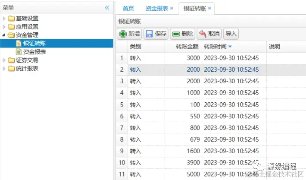Click amount 100 in row 5
306x180 pixels.
[195, 104]
